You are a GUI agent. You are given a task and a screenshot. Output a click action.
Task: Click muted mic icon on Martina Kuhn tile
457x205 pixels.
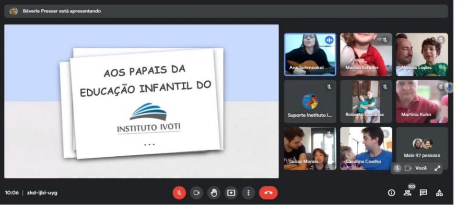click(441, 87)
